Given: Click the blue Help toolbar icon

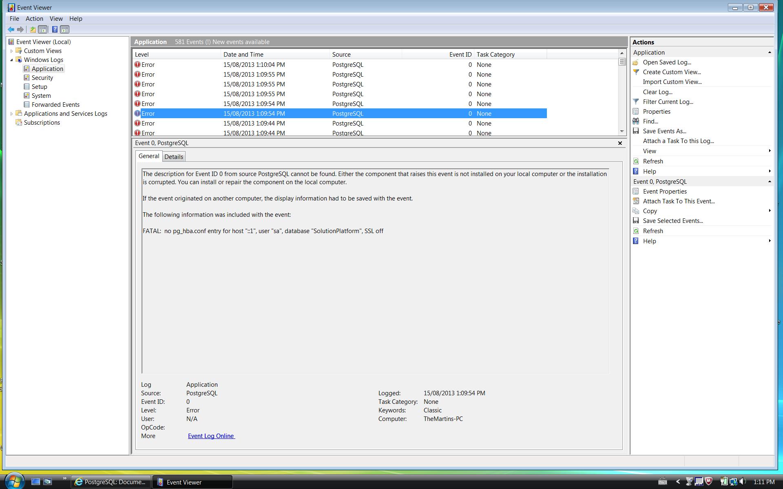Looking at the screenshot, I should [55, 29].
